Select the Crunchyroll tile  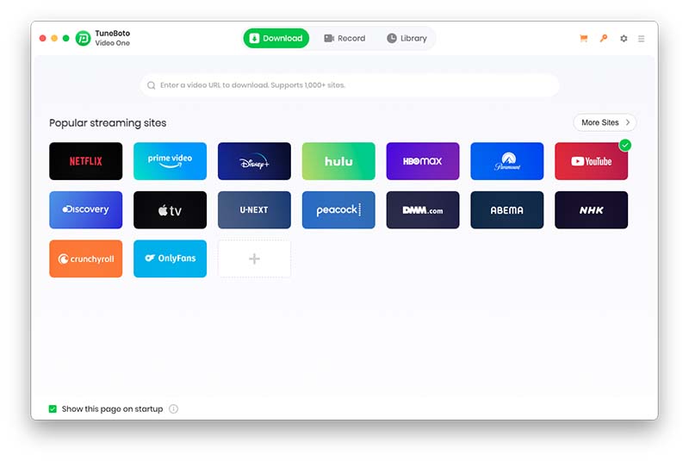coord(85,259)
